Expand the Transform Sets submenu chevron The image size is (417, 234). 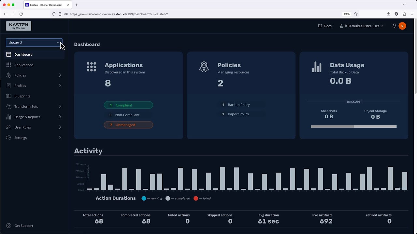(x=60, y=107)
